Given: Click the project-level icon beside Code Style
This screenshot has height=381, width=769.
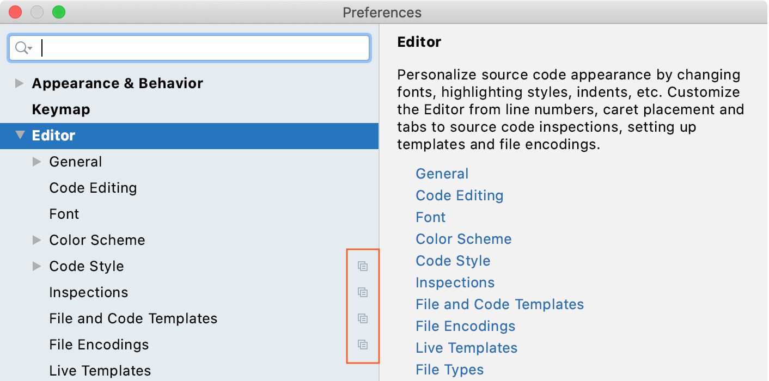Looking at the screenshot, I should pos(363,266).
